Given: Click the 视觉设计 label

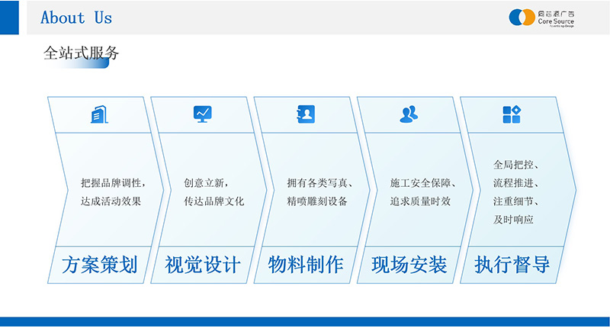Looking at the screenshot, I should click(203, 265).
